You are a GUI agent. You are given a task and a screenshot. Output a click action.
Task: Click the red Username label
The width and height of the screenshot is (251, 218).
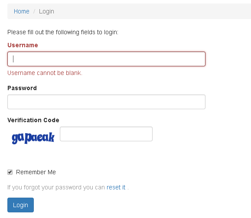[x=23, y=45]
